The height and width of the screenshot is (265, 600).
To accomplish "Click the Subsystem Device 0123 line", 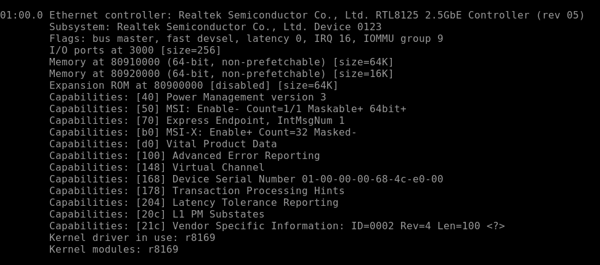I will click(216, 27).
